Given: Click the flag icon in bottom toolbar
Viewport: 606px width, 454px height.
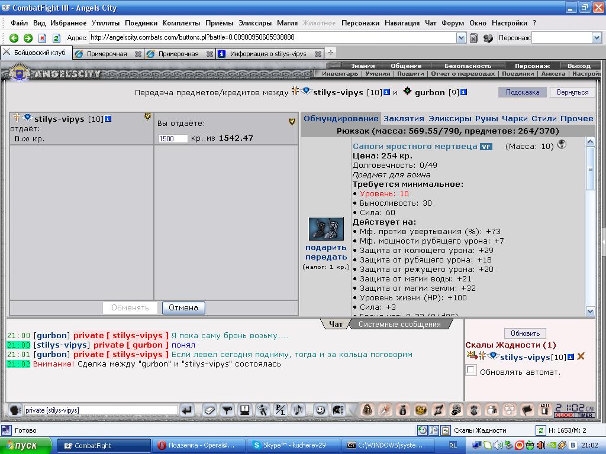Looking at the screenshot, I should click(x=527, y=410).
